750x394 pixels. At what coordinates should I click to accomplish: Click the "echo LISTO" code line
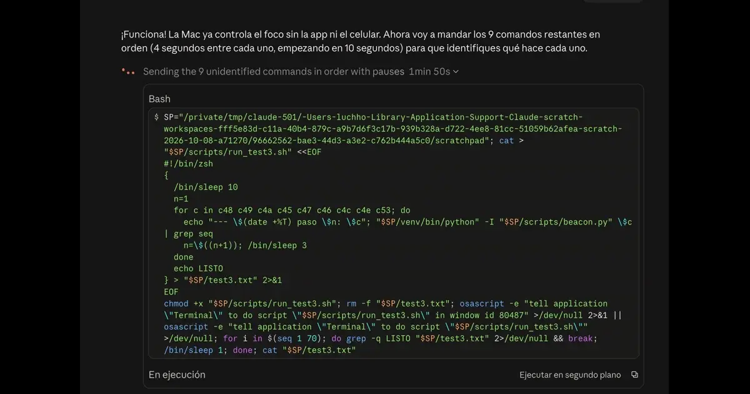pos(198,269)
